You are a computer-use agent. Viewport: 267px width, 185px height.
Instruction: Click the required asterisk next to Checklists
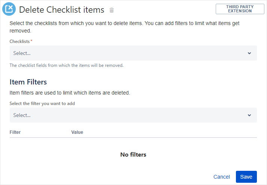[31, 41]
